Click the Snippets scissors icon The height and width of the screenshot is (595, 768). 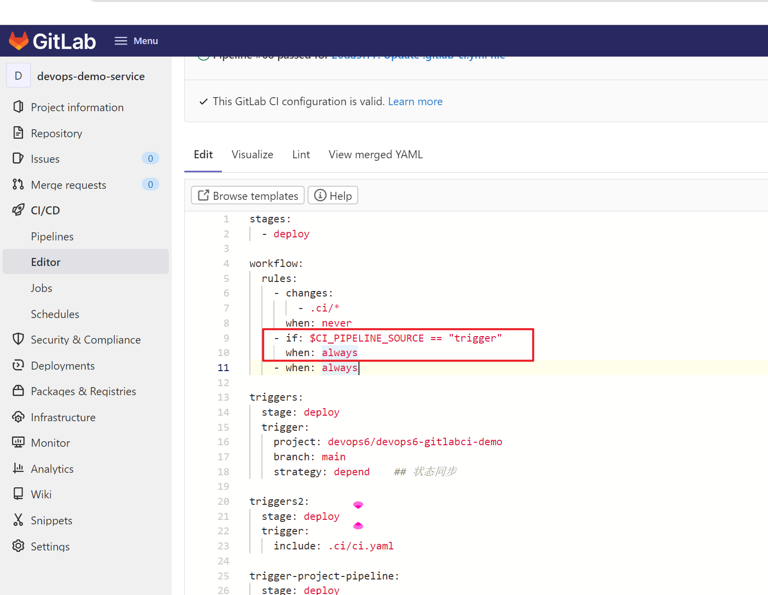tap(19, 520)
